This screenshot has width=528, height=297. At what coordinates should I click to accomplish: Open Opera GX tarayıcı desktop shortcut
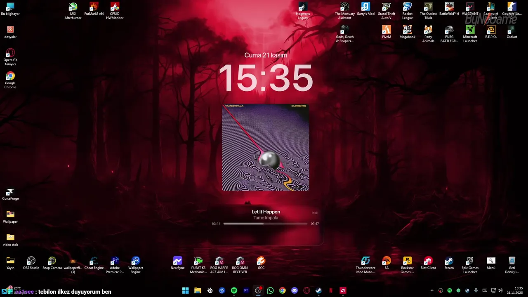(x=10, y=57)
